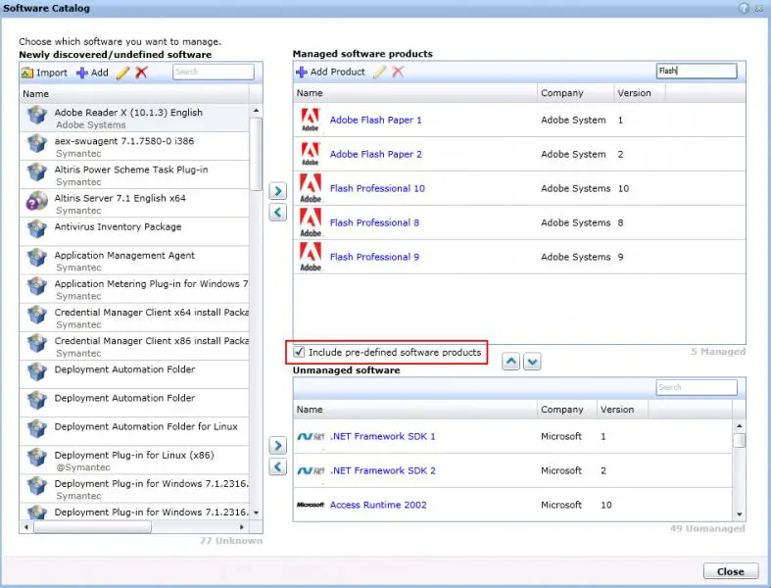Click the .NET logo for Framework SDK 1

click(x=311, y=436)
